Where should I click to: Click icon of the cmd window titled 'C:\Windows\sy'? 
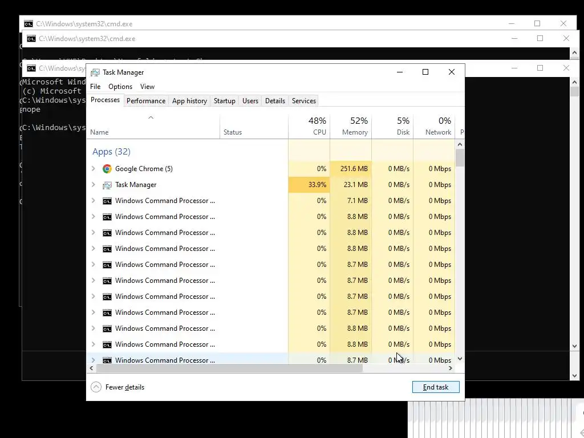31,68
